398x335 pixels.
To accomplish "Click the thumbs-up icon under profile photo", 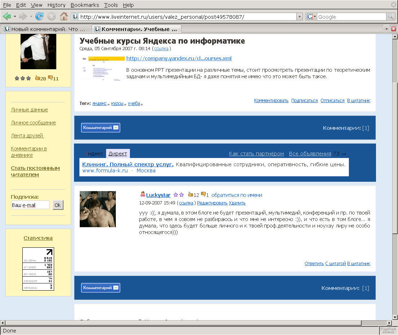I will [x=38, y=78].
